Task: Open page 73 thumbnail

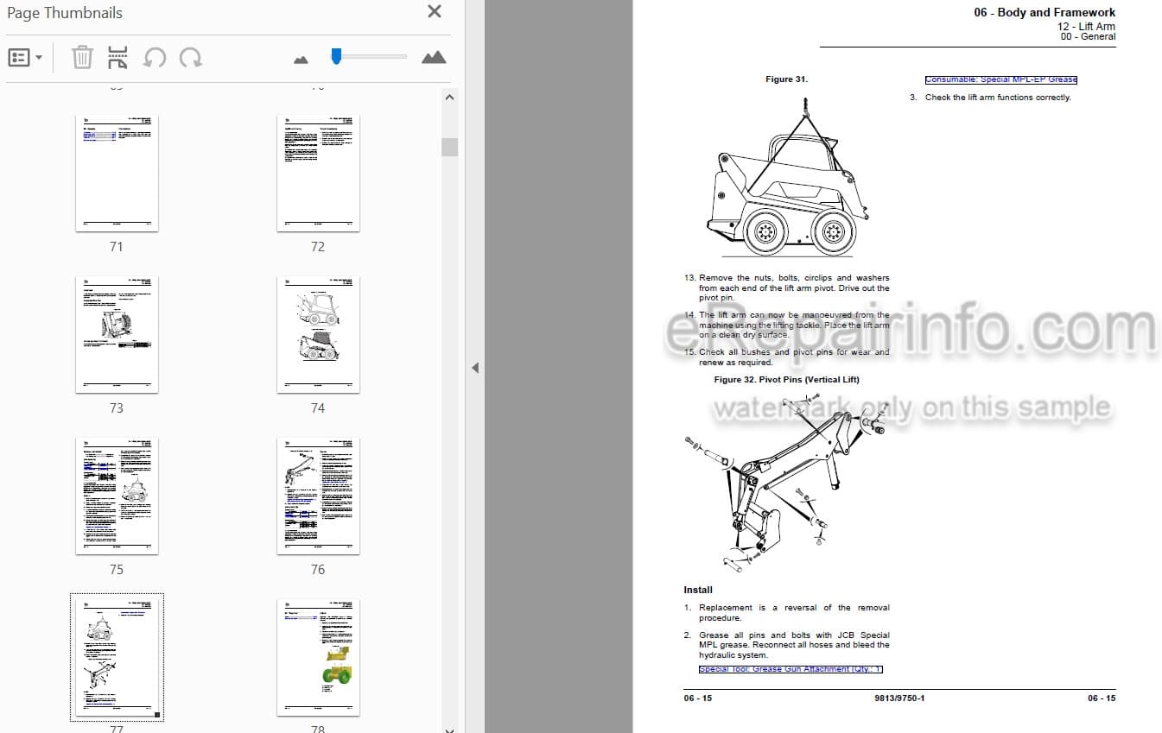Action: point(117,335)
